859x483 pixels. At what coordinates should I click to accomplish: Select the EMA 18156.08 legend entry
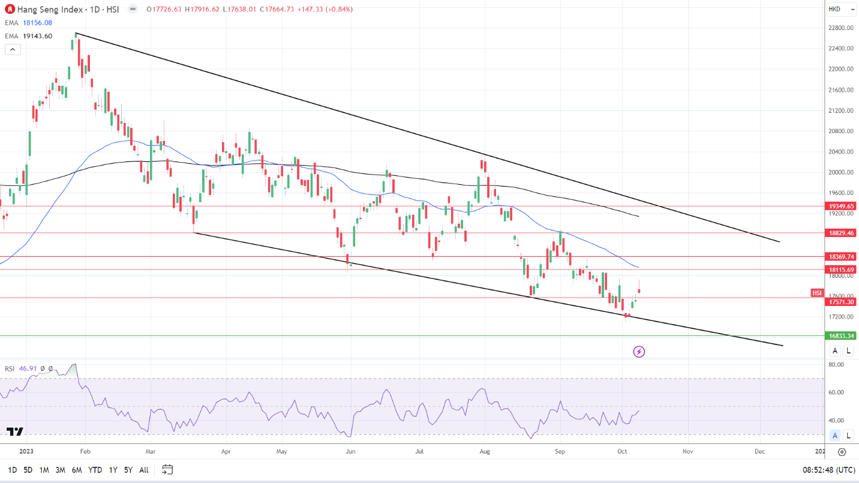(x=28, y=23)
